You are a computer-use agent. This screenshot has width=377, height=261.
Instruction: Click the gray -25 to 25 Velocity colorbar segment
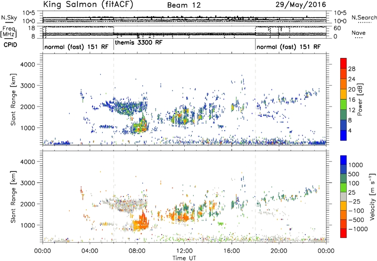[x=344, y=197]
